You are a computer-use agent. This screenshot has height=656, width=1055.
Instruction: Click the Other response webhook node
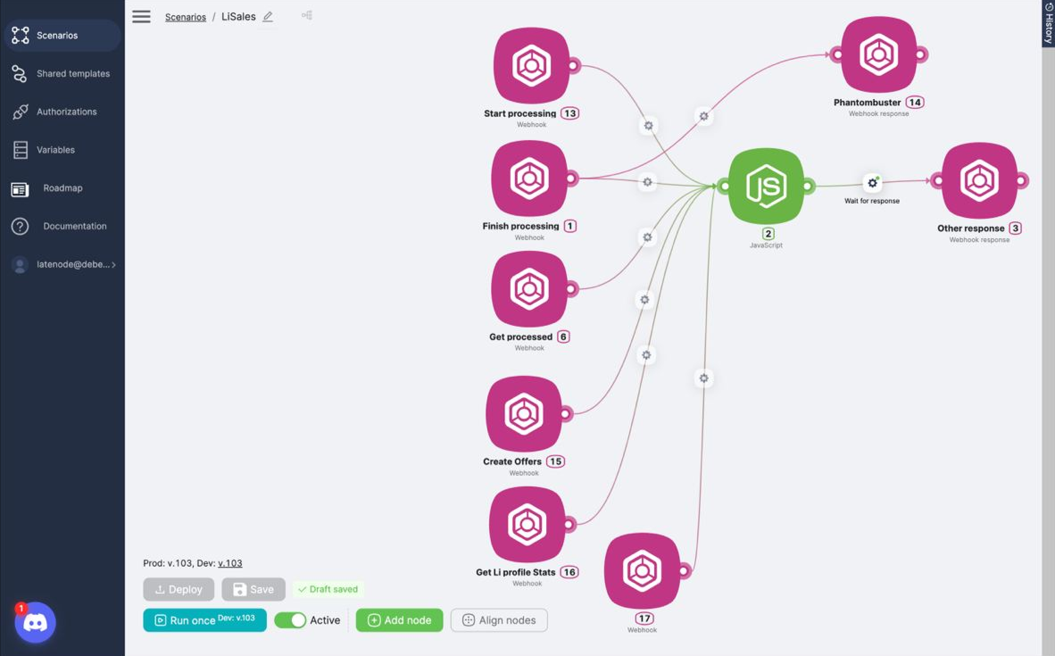click(x=979, y=181)
